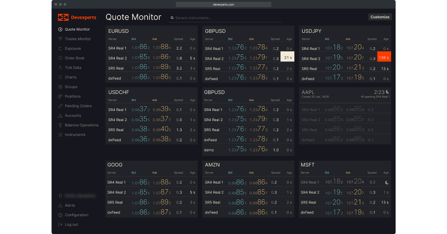Go to Charts in the sidebar
The height and width of the screenshot is (234, 447).
coord(70,77)
